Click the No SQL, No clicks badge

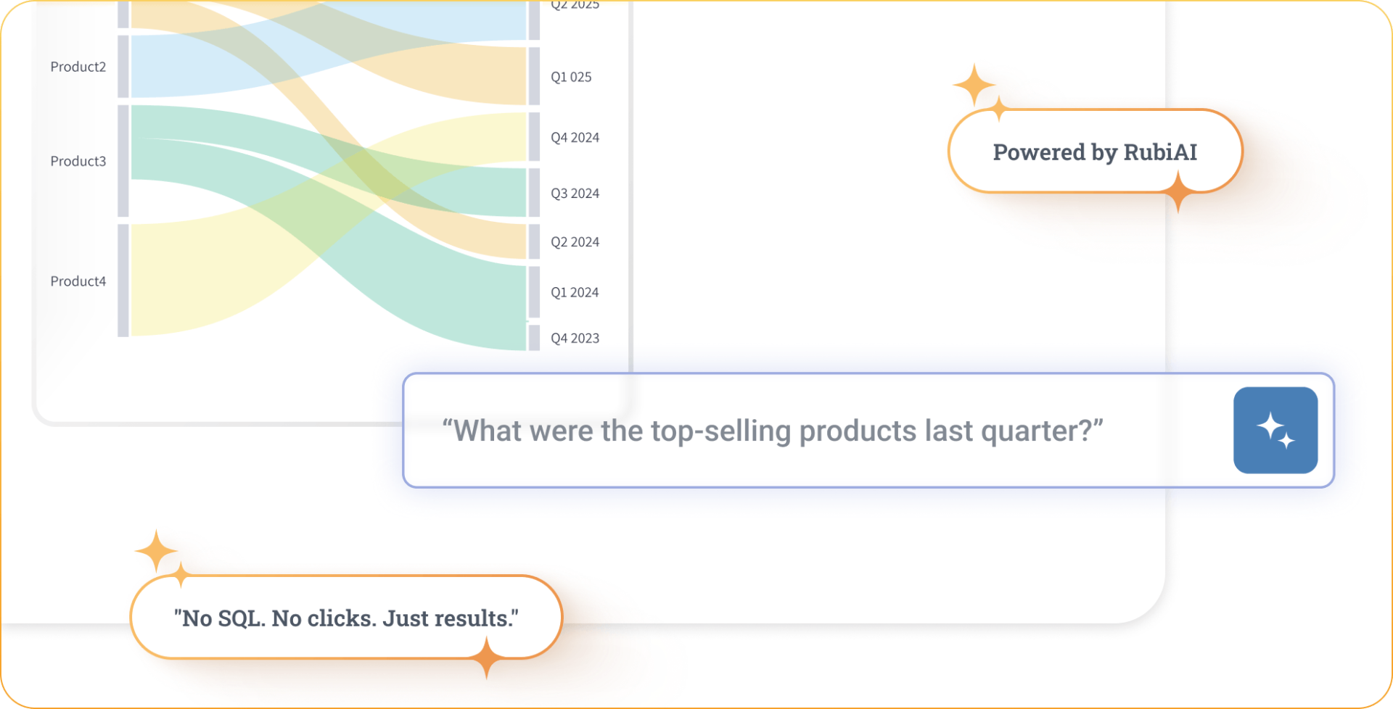tap(346, 618)
